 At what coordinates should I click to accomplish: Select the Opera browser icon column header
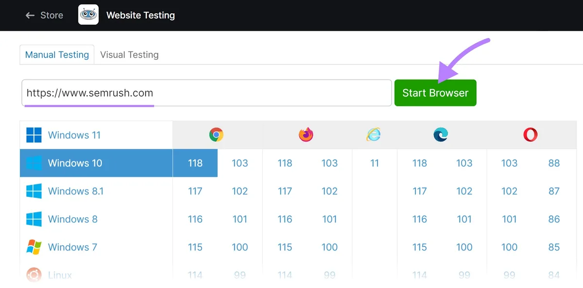tap(531, 135)
